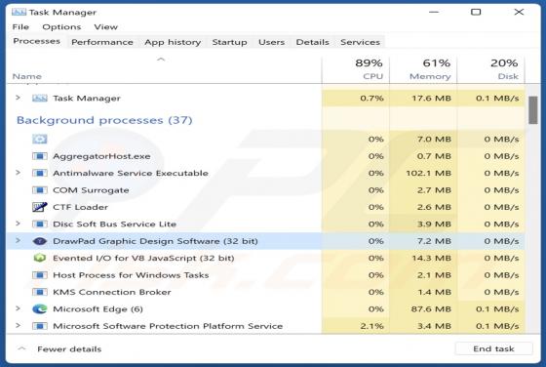The width and height of the screenshot is (546, 367).
Task: Switch to the Details tab
Action: (312, 42)
